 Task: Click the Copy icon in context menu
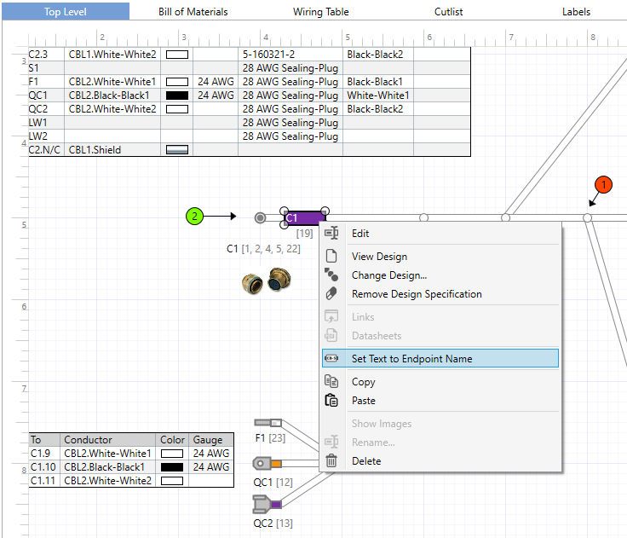tap(331, 381)
